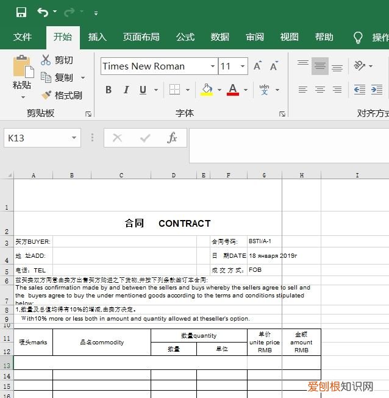Expand the font size dropdown arrow

coord(243,66)
